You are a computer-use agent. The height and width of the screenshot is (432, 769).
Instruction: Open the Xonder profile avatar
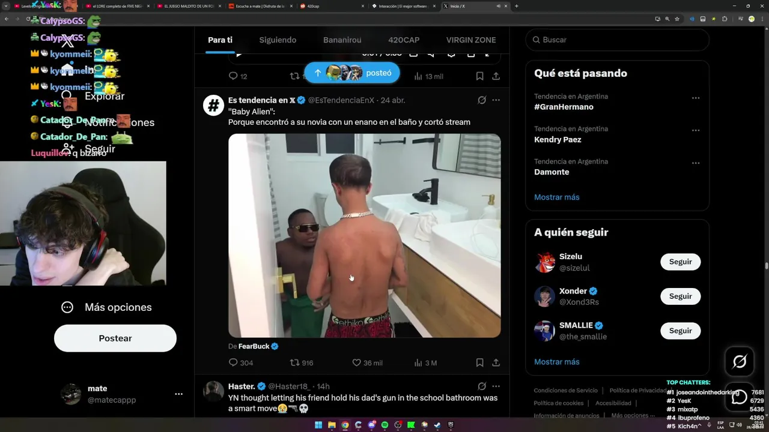545,296
